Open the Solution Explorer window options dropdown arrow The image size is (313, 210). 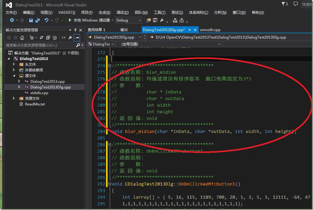70,30
